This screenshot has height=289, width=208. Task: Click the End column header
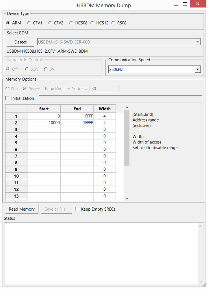[x=77, y=109]
